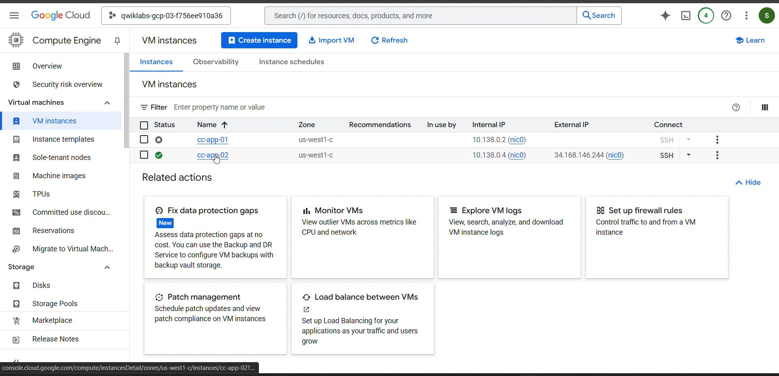The height and width of the screenshot is (376, 779).
Task: Connect to cc-app-02 via SSH
Action: [x=667, y=155]
